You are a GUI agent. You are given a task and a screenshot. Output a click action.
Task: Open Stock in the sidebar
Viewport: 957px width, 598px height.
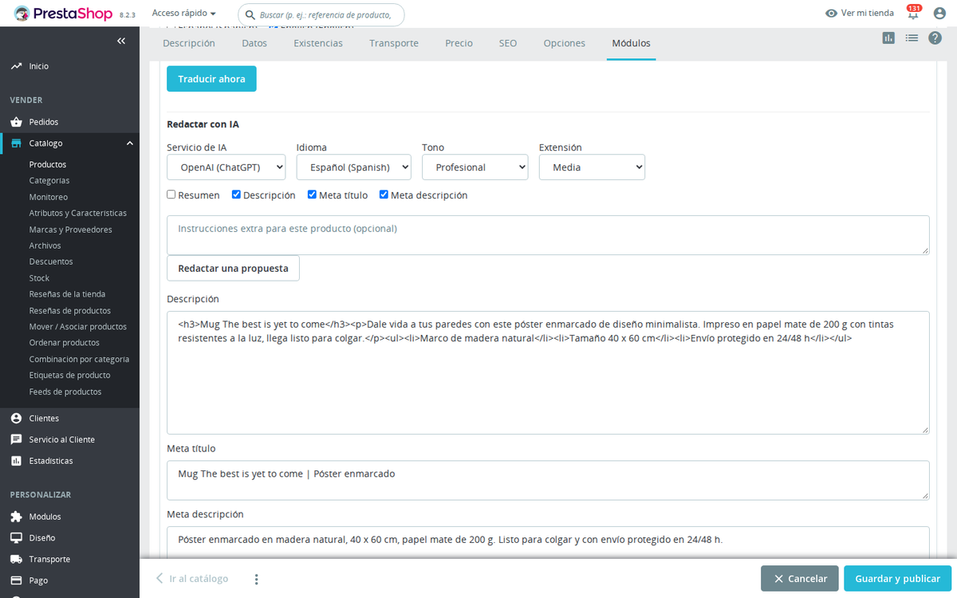[39, 278]
